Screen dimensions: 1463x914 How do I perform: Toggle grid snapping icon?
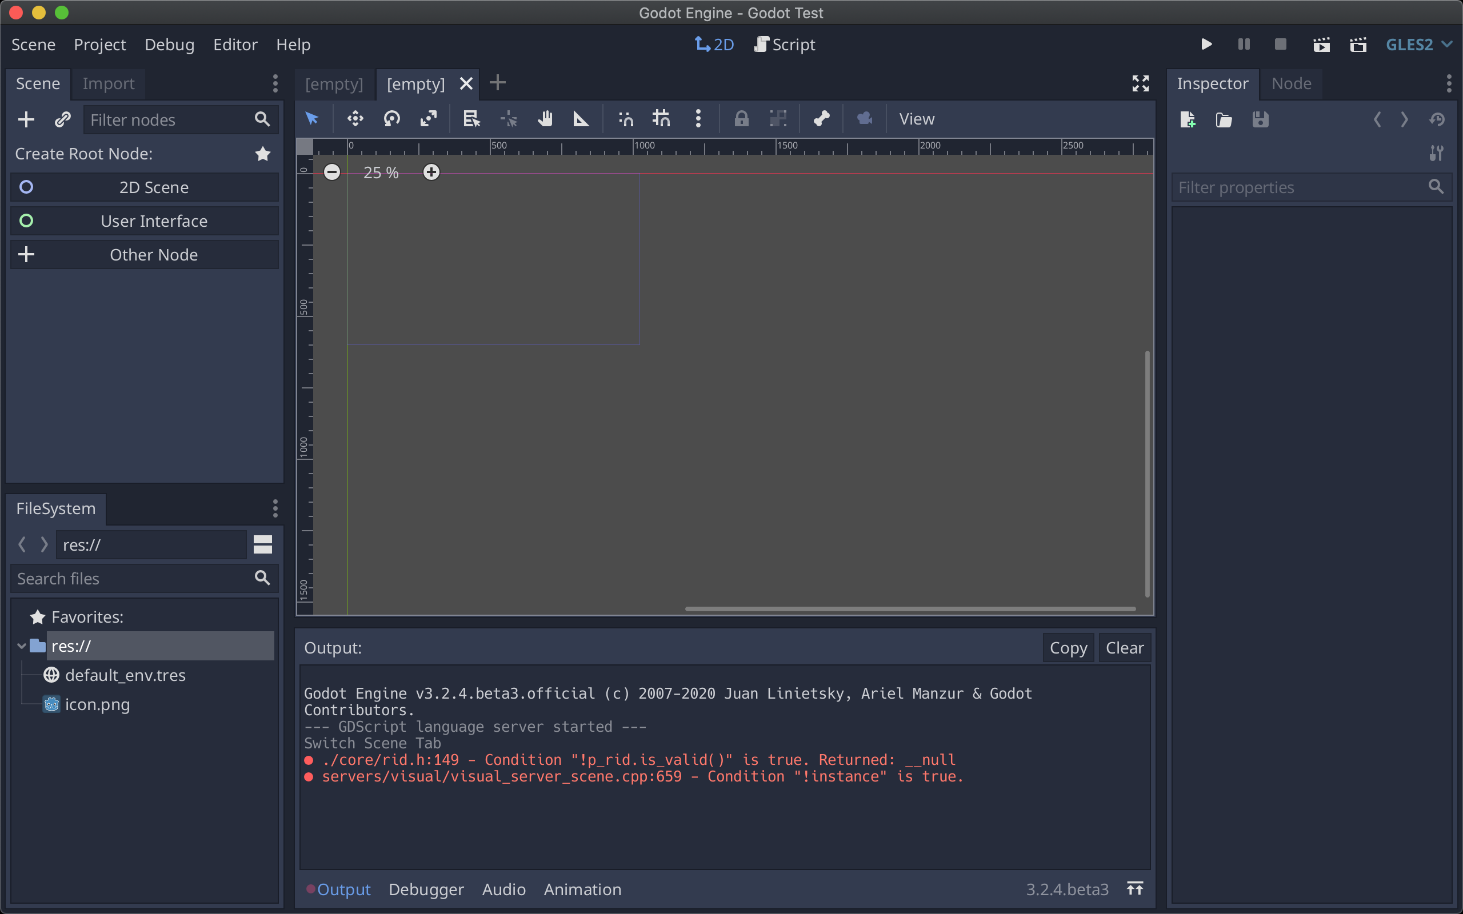coord(661,118)
